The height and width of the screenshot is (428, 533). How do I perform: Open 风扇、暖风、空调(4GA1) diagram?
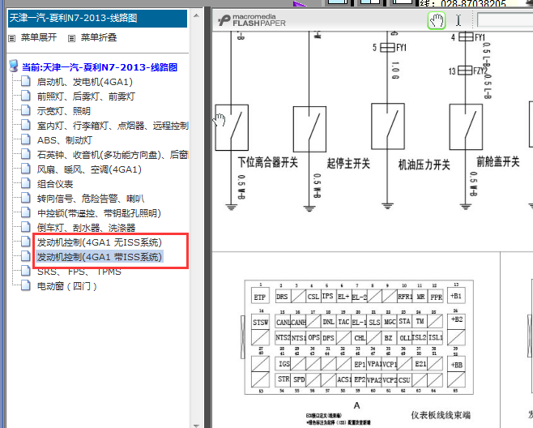89,169
